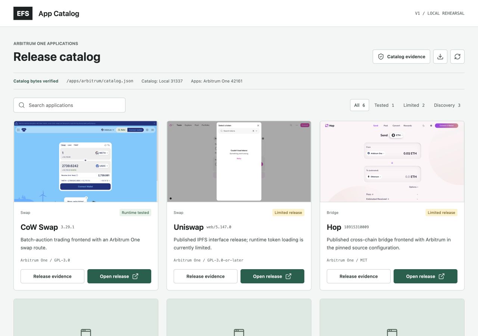Image resolution: width=478 pixels, height=336 pixels.
Task: Select the /apps/arbitrum/catalog.json path
Action: (100, 81)
